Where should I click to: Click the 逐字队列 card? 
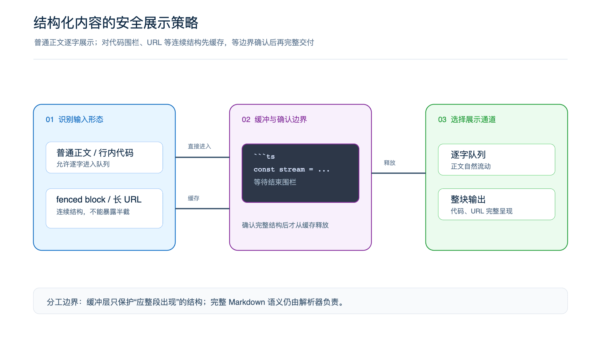496,160
